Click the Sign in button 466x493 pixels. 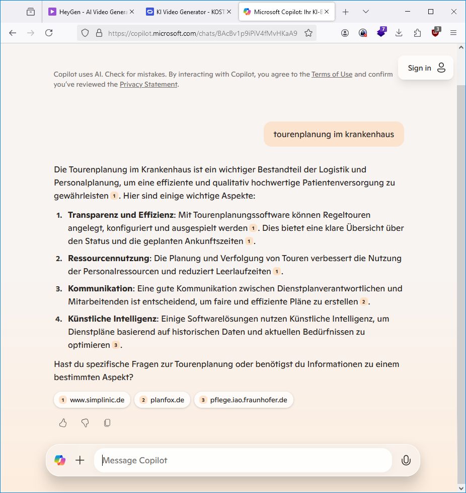[426, 68]
